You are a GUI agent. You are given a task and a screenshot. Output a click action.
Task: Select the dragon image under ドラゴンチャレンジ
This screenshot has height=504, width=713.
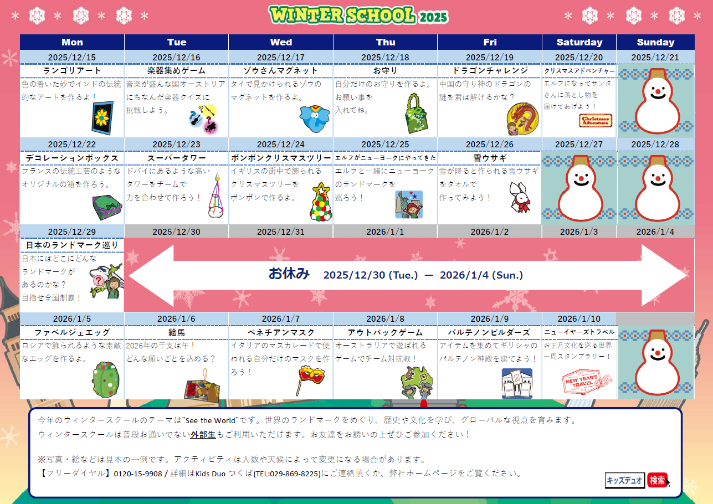[x=522, y=117]
